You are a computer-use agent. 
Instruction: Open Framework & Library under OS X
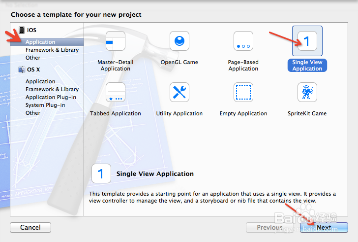coord(52,90)
